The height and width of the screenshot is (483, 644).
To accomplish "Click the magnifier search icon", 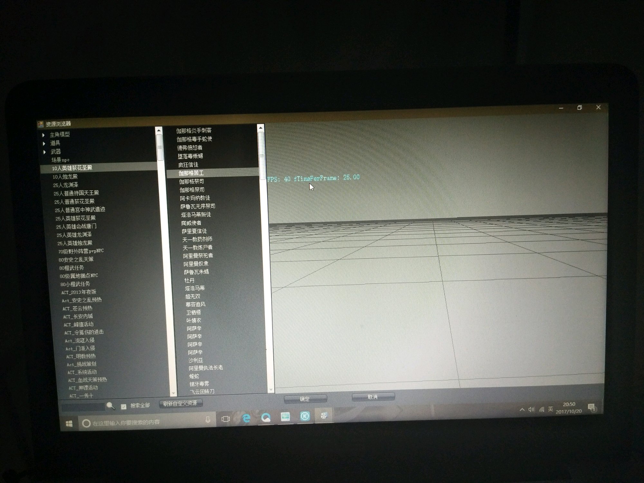I will click(x=110, y=406).
